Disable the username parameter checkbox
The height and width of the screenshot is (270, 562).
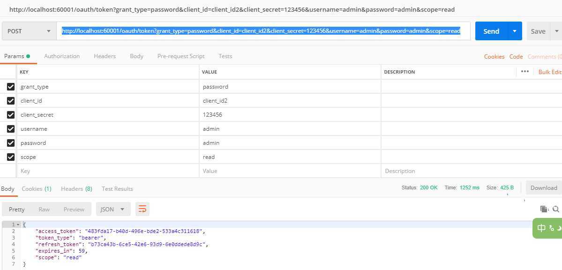[x=11, y=128]
